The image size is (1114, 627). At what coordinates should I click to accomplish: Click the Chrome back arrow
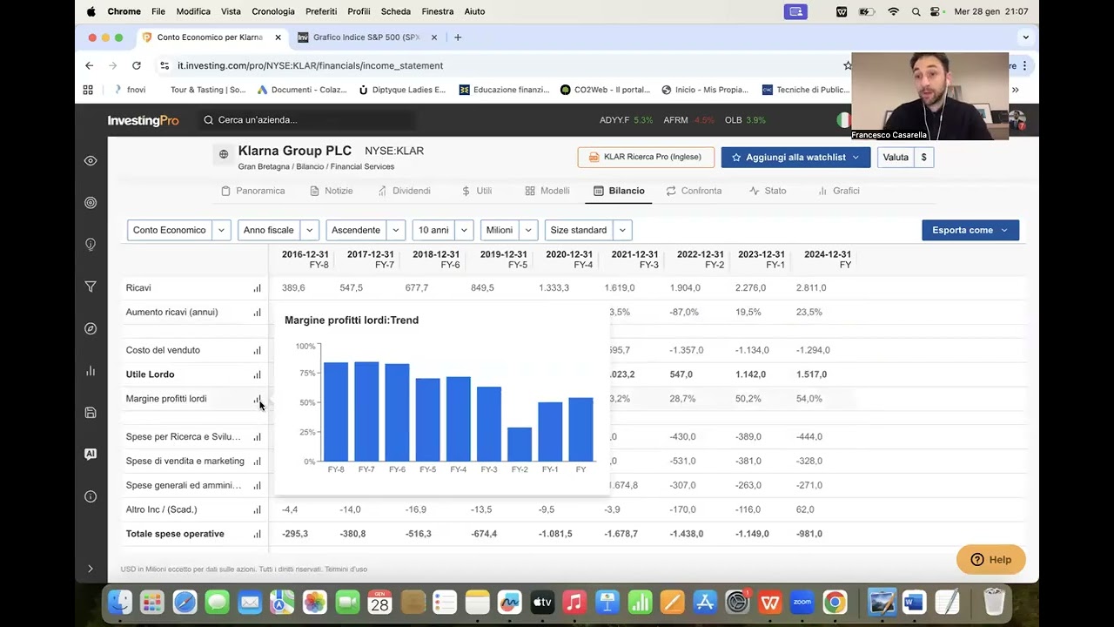click(89, 65)
